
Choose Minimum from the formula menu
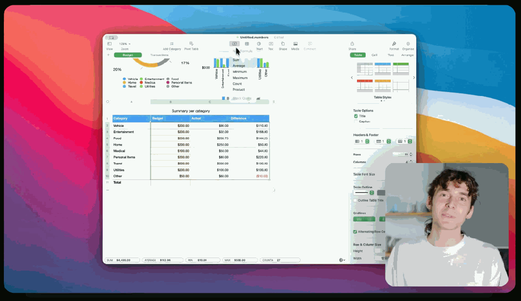241,72
